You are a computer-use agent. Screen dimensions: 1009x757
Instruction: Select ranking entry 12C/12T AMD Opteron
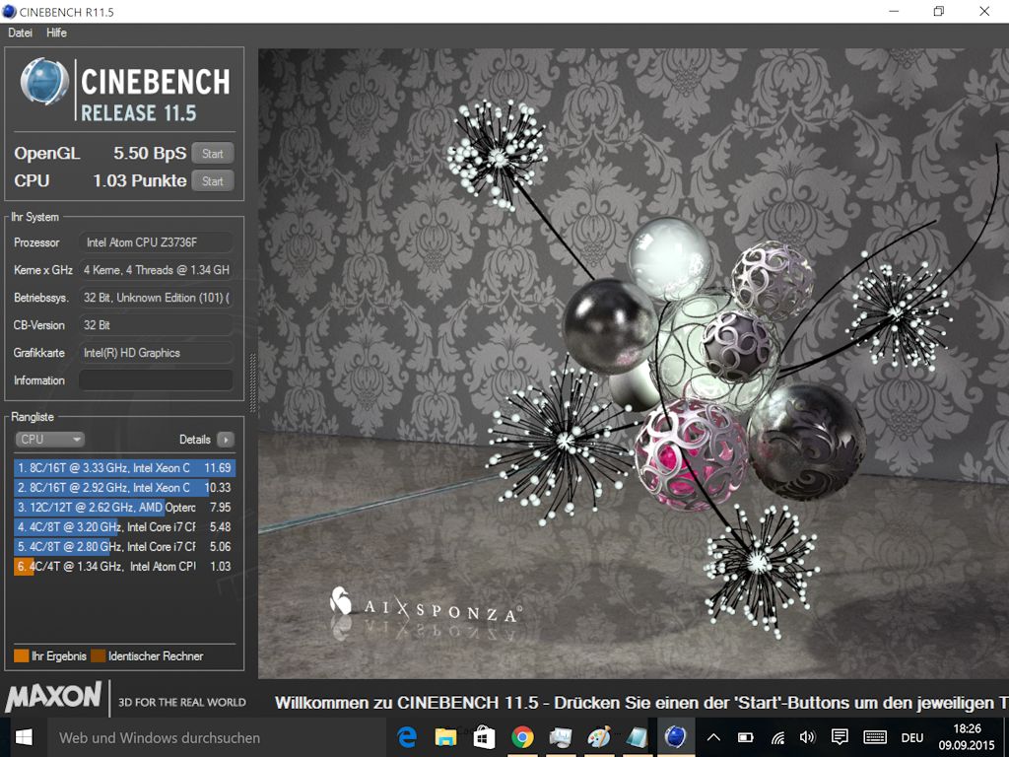click(x=124, y=508)
